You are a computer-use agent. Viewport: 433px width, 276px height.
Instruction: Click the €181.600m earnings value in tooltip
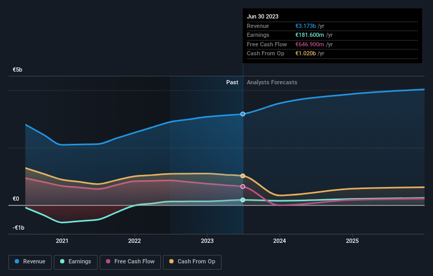point(310,35)
